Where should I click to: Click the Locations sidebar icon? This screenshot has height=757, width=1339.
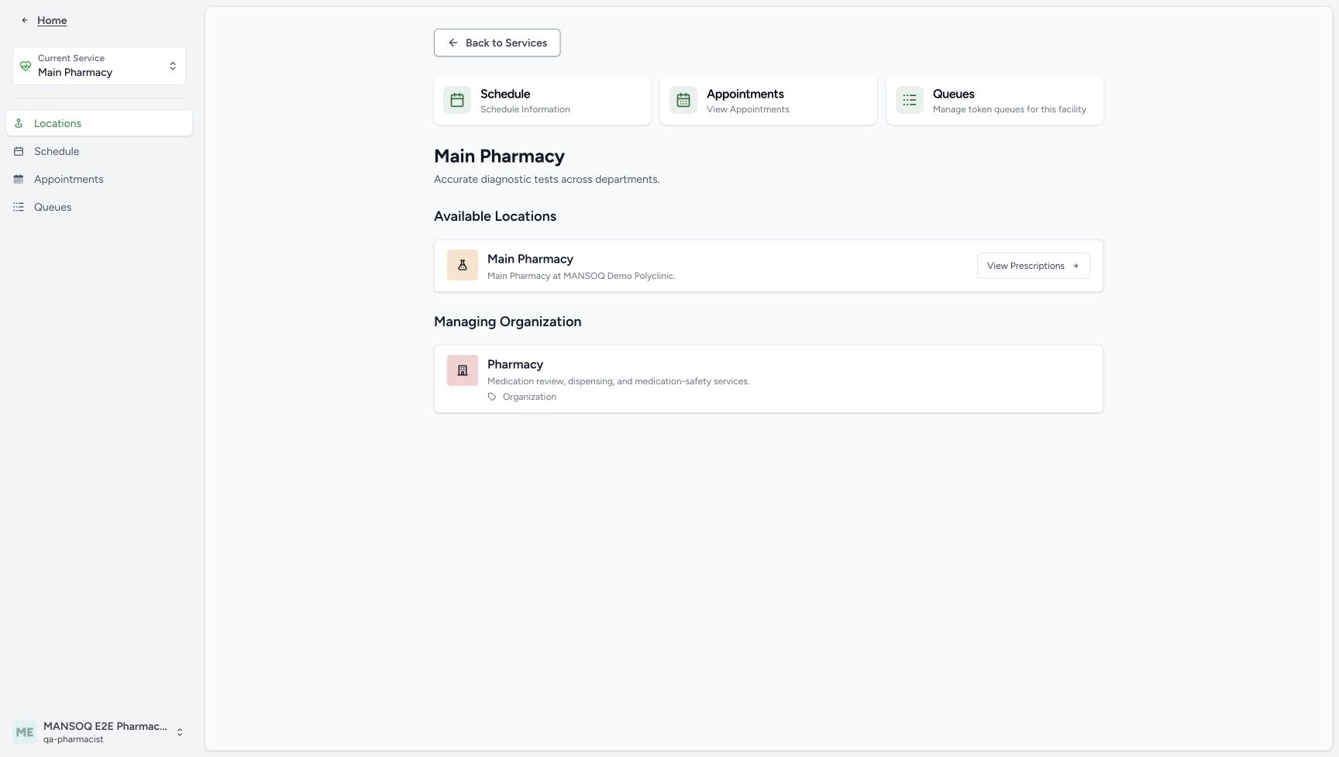(x=19, y=123)
